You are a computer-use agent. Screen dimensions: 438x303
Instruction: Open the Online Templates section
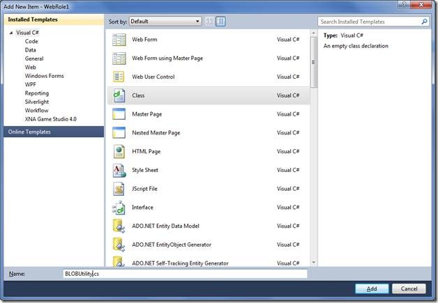(28, 132)
